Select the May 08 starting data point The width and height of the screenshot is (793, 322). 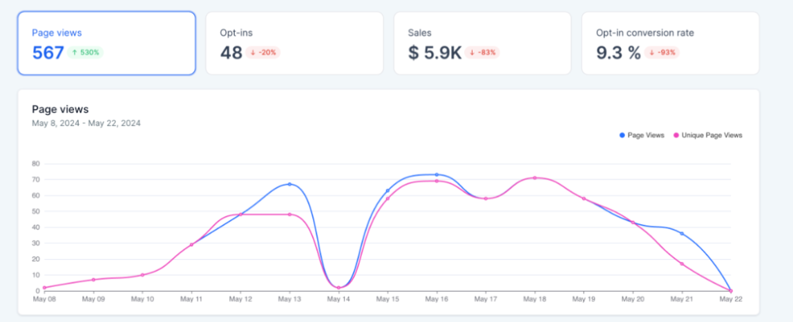(x=44, y=288)
